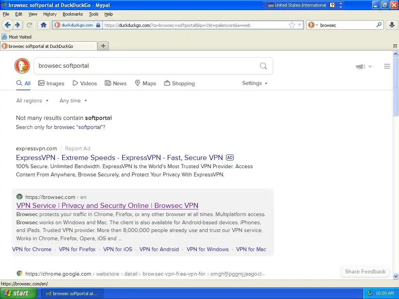The width and height of the screenshot is (399, 299).
Task: Open the Help menu
Action: click(x=108, y=14)
